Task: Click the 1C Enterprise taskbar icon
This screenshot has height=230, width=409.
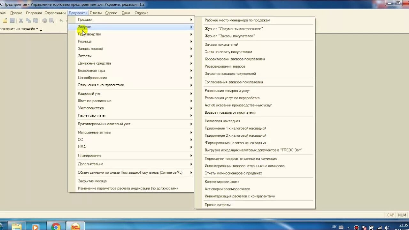Action: pos(75,226)
